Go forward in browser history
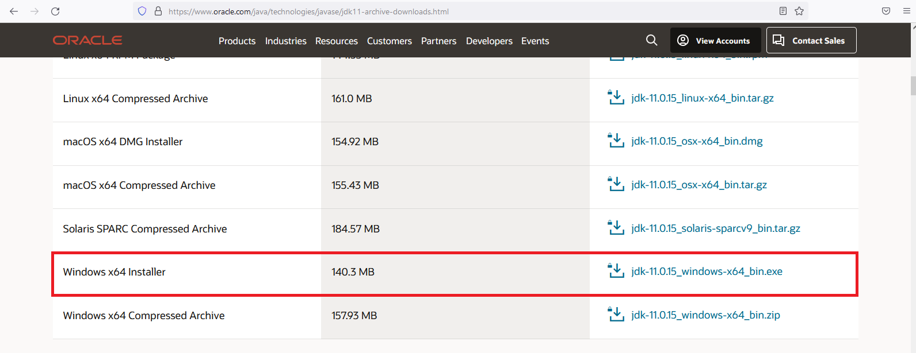This screenshot has height=353, width=916. click(35, 11)
